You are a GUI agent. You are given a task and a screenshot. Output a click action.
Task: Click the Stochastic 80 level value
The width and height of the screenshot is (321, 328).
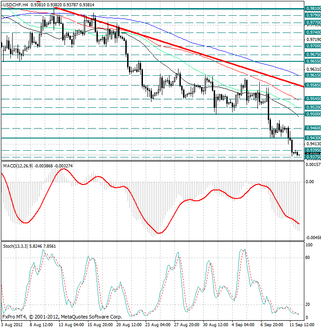(307, 258)
